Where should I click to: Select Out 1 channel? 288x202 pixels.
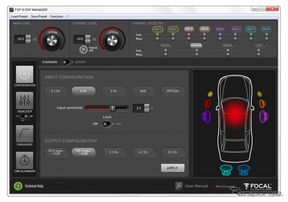pos(157,29)
